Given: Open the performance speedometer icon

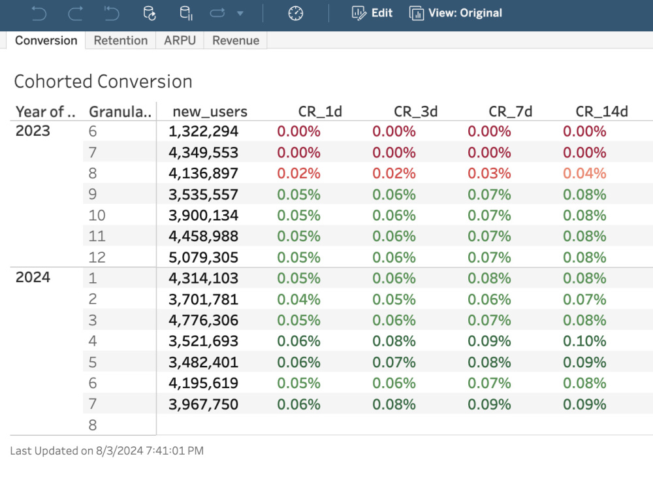Looking at the screenshot, I should point(295,12).
